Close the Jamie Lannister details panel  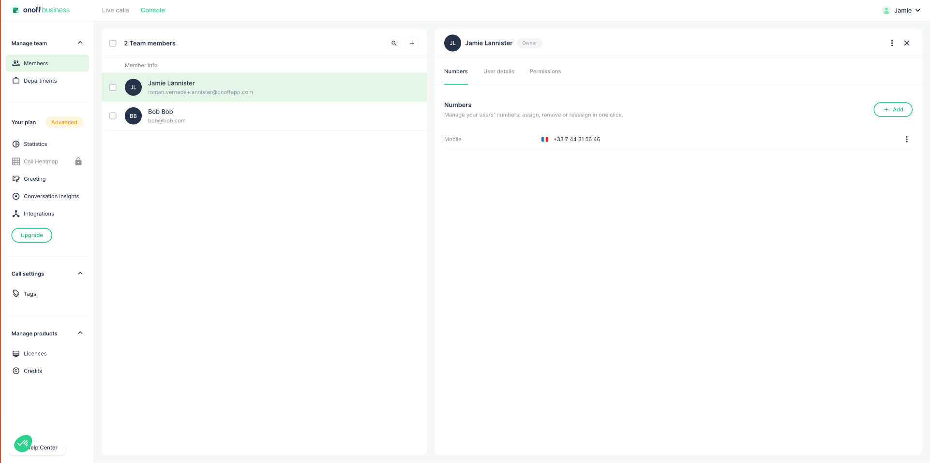pyautogui.click(x=907, y=43)
